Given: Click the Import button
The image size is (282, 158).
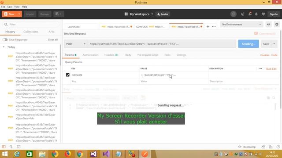Looking at the screenshot, I should [30, 14].
